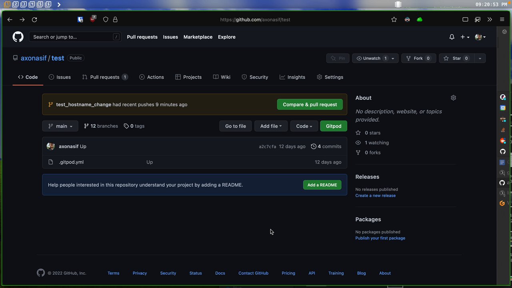Show more toolbar tools via double chevron
Viewport: 512px width, 288px height.
(490, 20)
